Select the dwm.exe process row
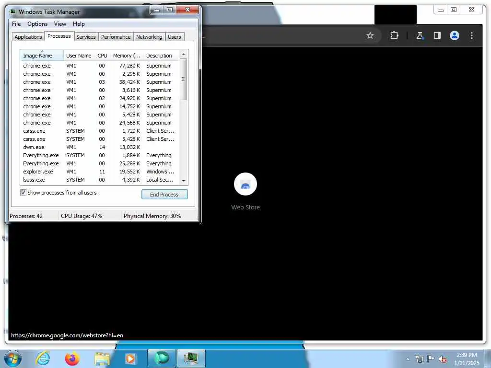Viewport: 491px width, 368px height. coord(100,147)
